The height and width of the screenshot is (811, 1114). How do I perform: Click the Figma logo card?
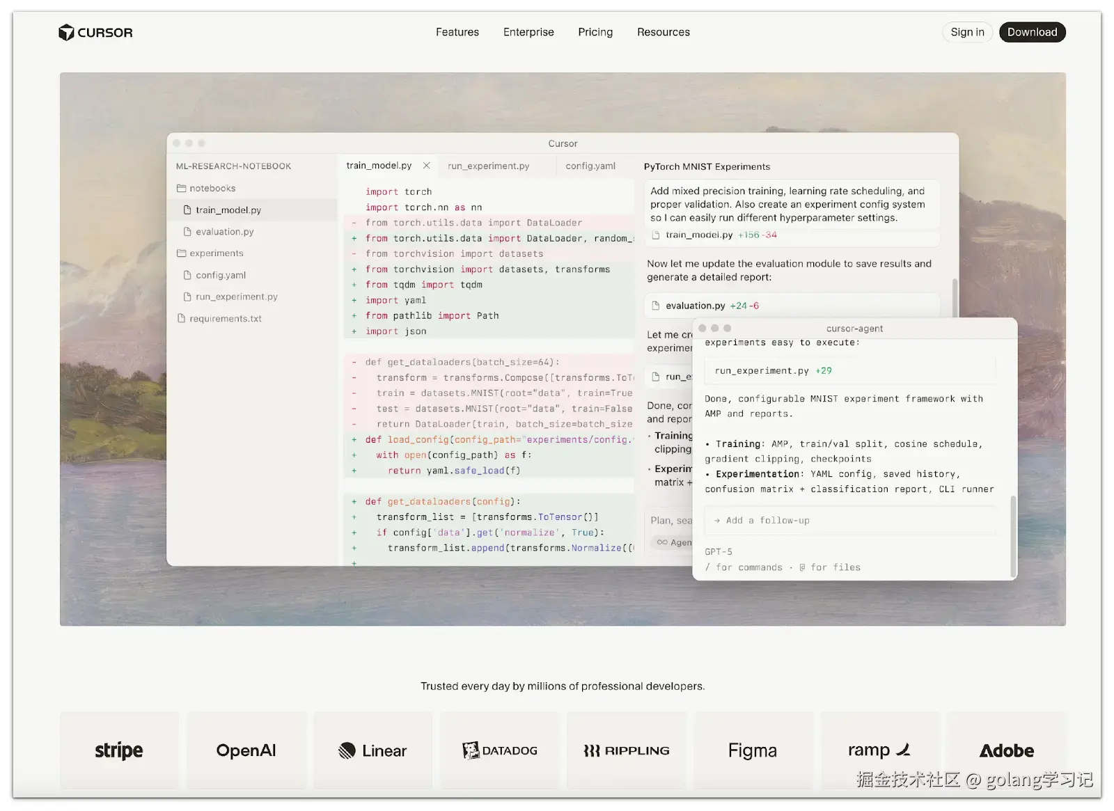[x=753, y=750]
